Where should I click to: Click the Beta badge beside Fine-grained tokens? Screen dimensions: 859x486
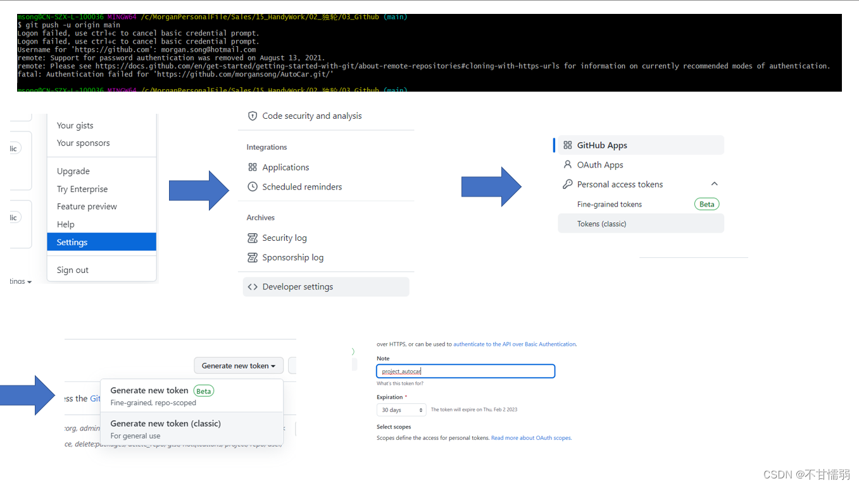tap(707, 204)
